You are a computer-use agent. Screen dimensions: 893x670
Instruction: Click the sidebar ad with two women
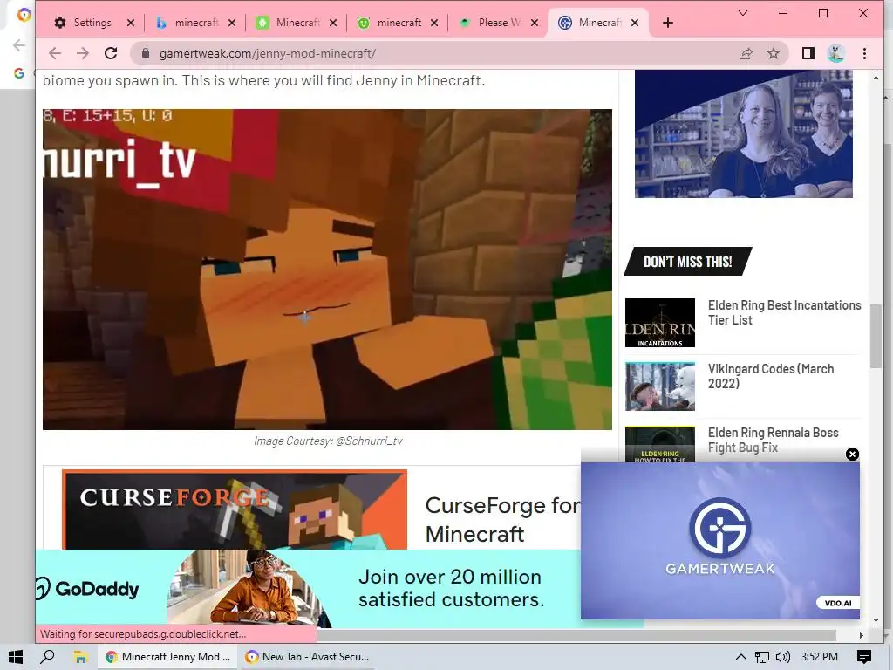click(743, 134)
